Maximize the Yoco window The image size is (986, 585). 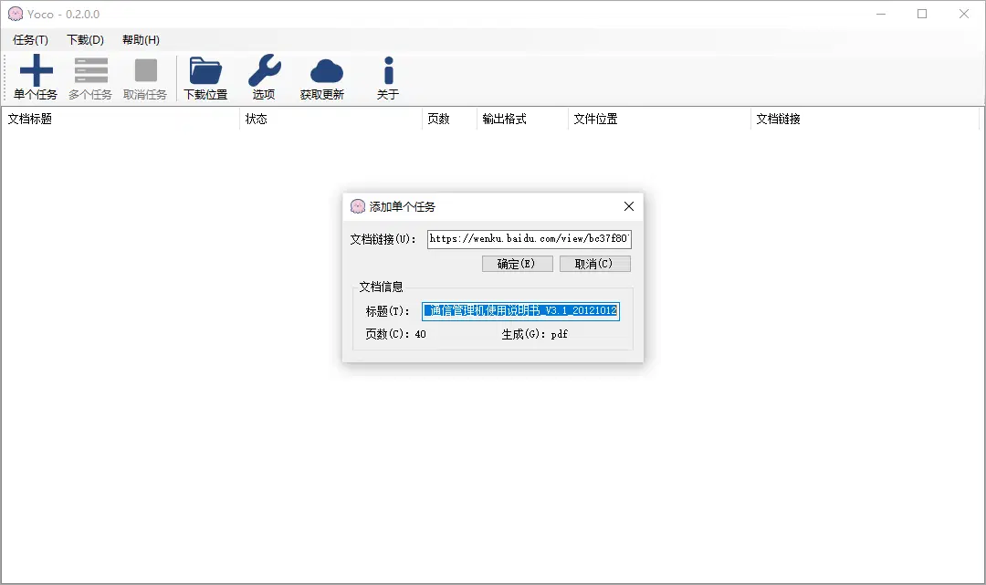[922, 14]
